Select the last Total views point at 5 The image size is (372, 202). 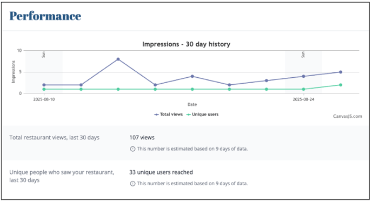tap(341, 72)
